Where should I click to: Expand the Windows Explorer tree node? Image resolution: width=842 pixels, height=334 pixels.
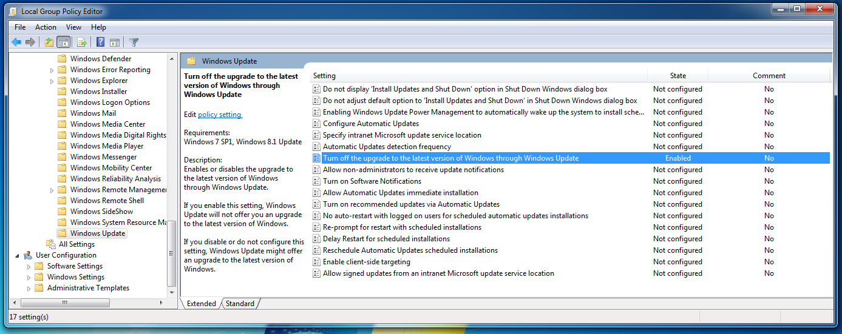click(x=52, y=81)
